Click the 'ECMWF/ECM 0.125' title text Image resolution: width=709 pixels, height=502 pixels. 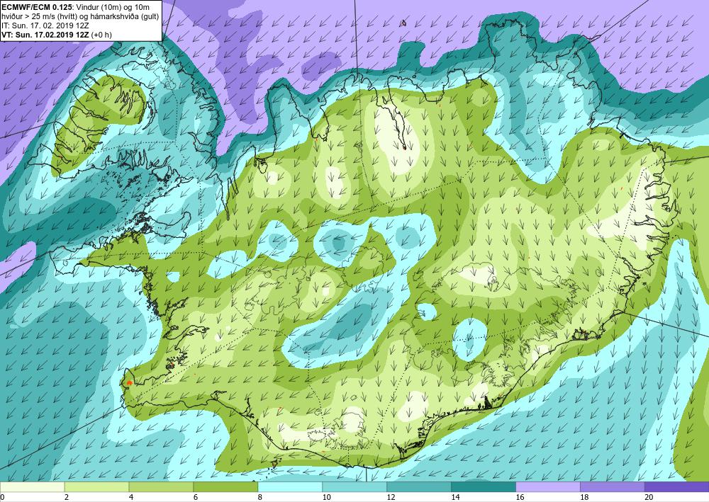tap(37, 7)
